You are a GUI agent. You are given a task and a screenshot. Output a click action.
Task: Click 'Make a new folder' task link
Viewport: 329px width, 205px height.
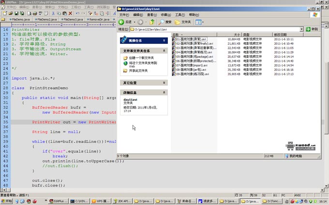141,58
